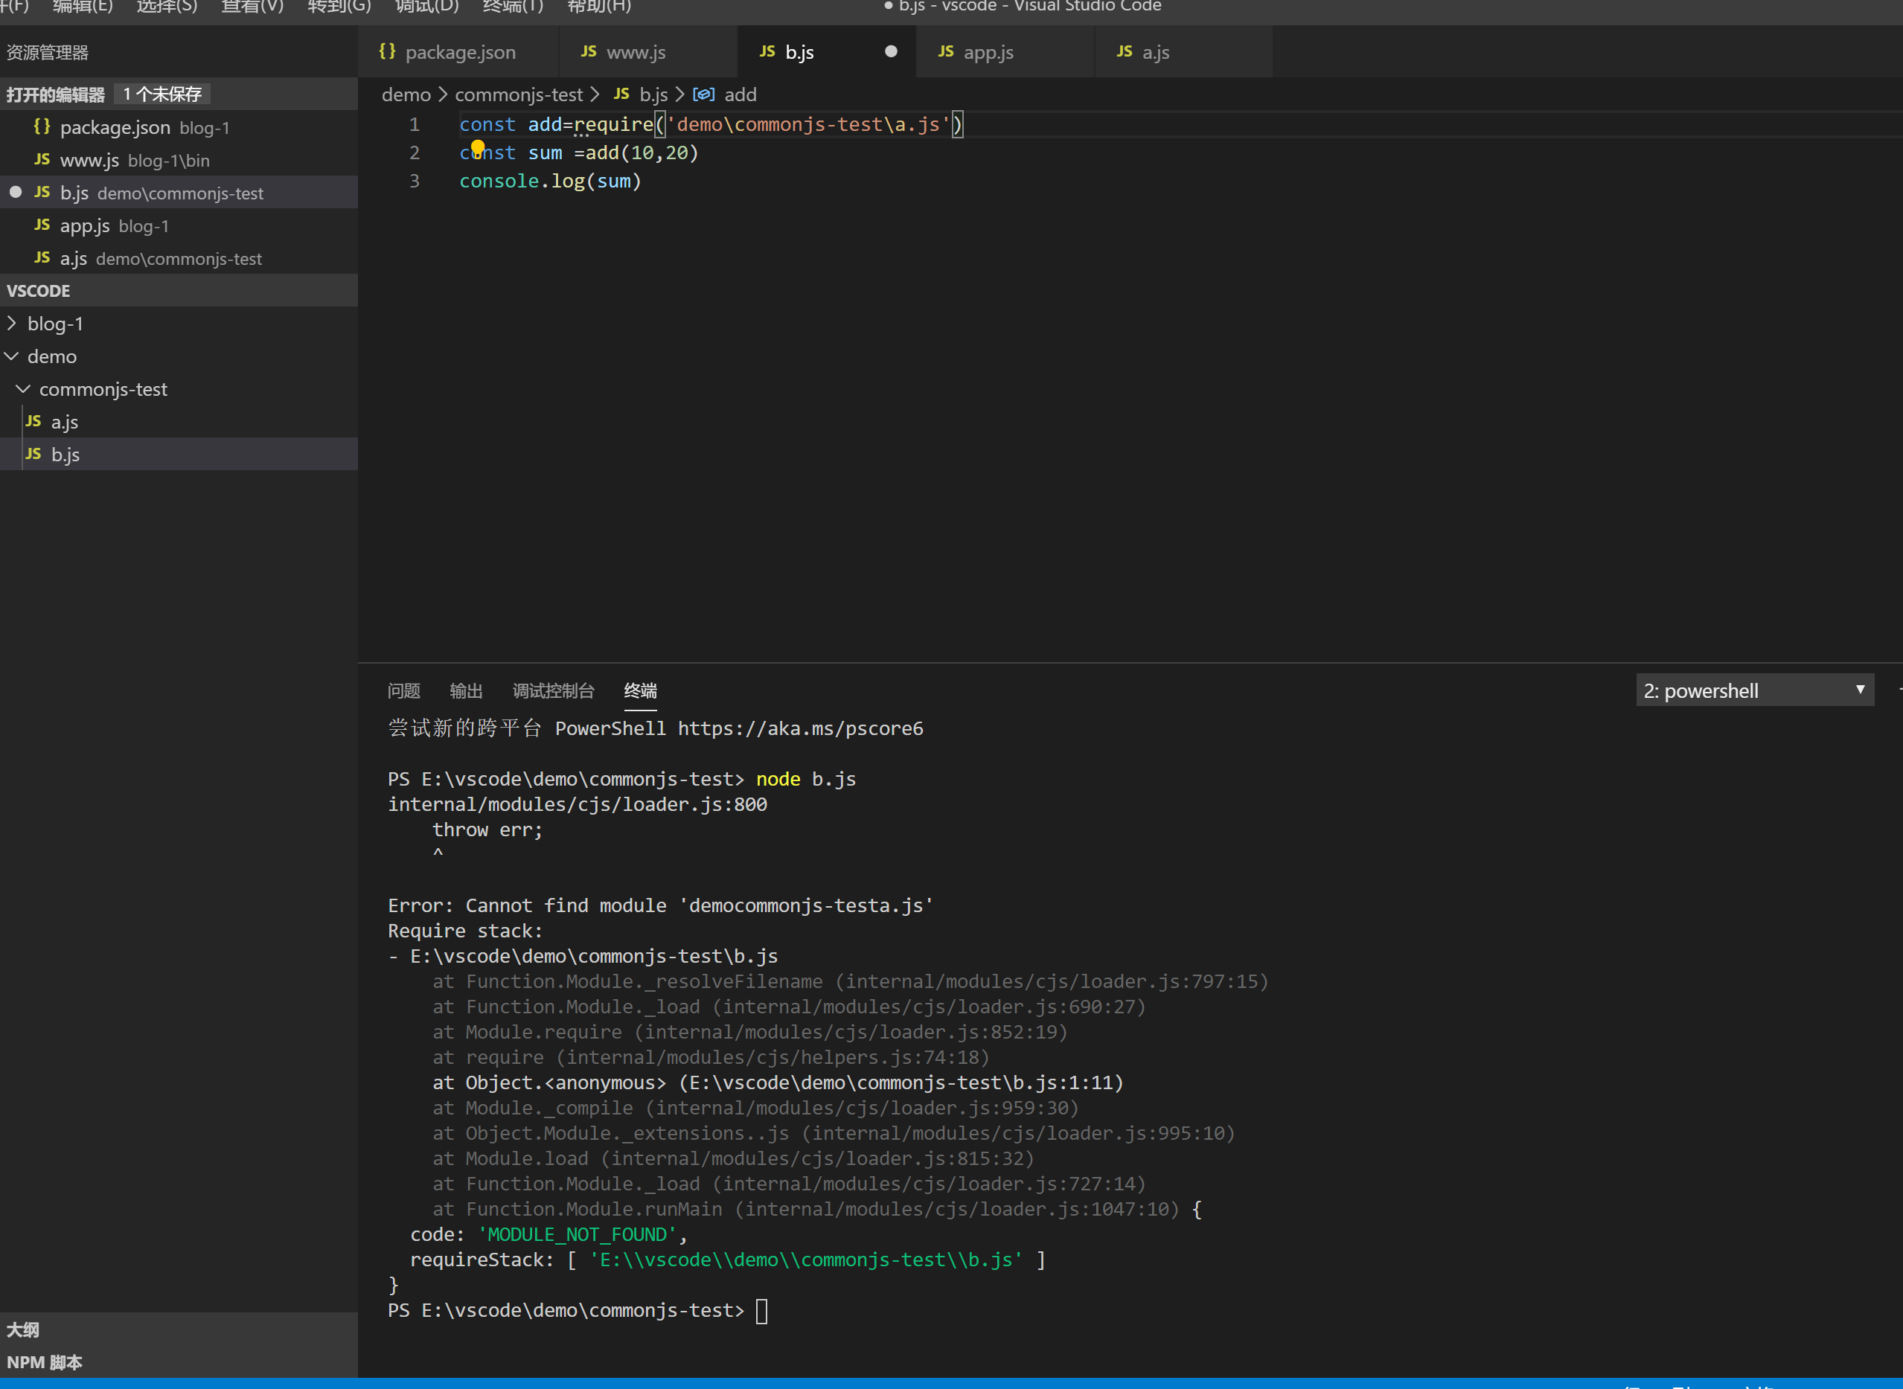Screen dimensions: 1903x1389
Task: Click the JS icon of a.js in file tree
Action: pos(33,420)
